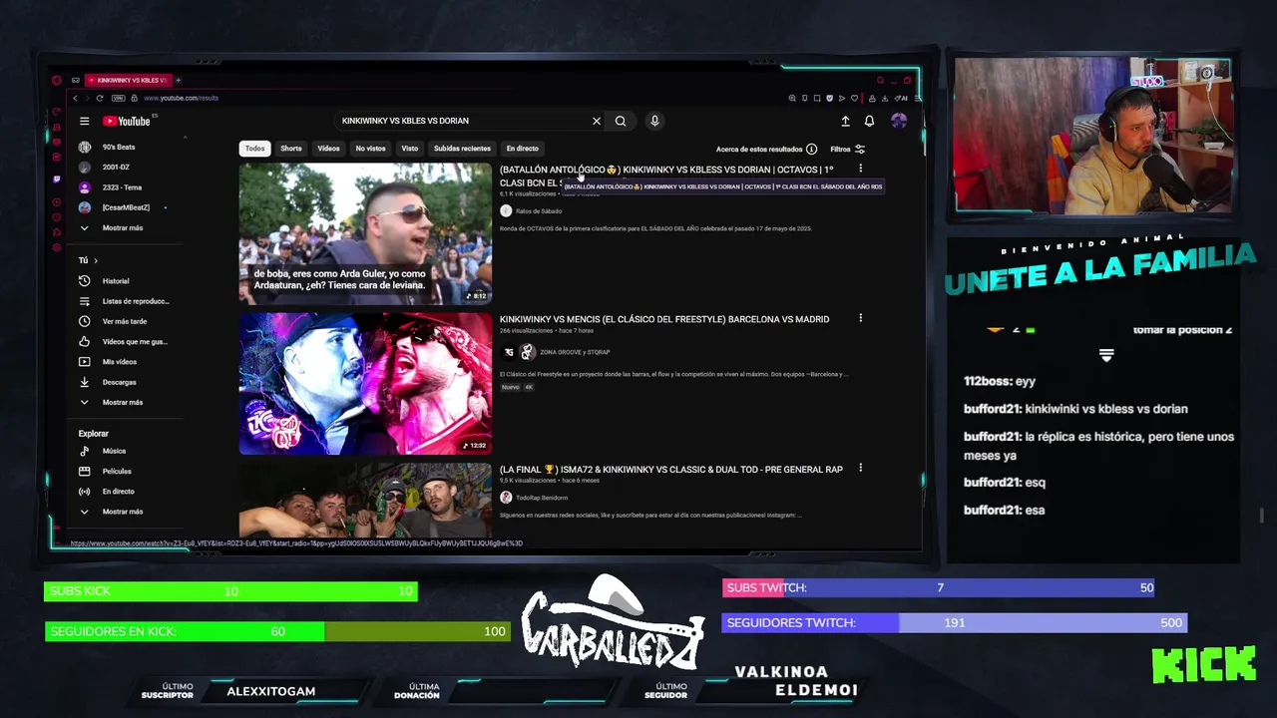Open La Final Isma72 & Kinkiwinky title
This screenshot has width=1277, height=718.
point(671,469)
